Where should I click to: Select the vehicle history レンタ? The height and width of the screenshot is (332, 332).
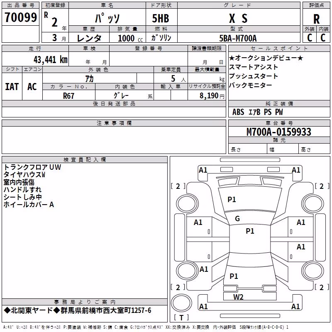tap(89, 38)
